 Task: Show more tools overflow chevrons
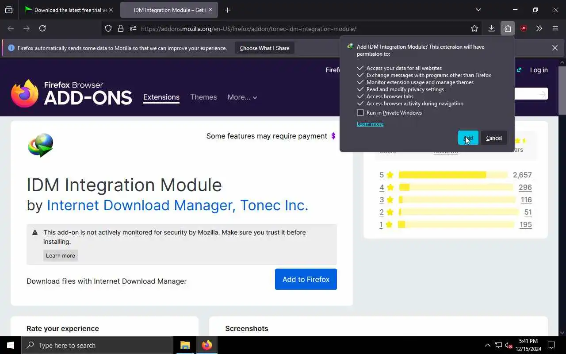point(539,28)
